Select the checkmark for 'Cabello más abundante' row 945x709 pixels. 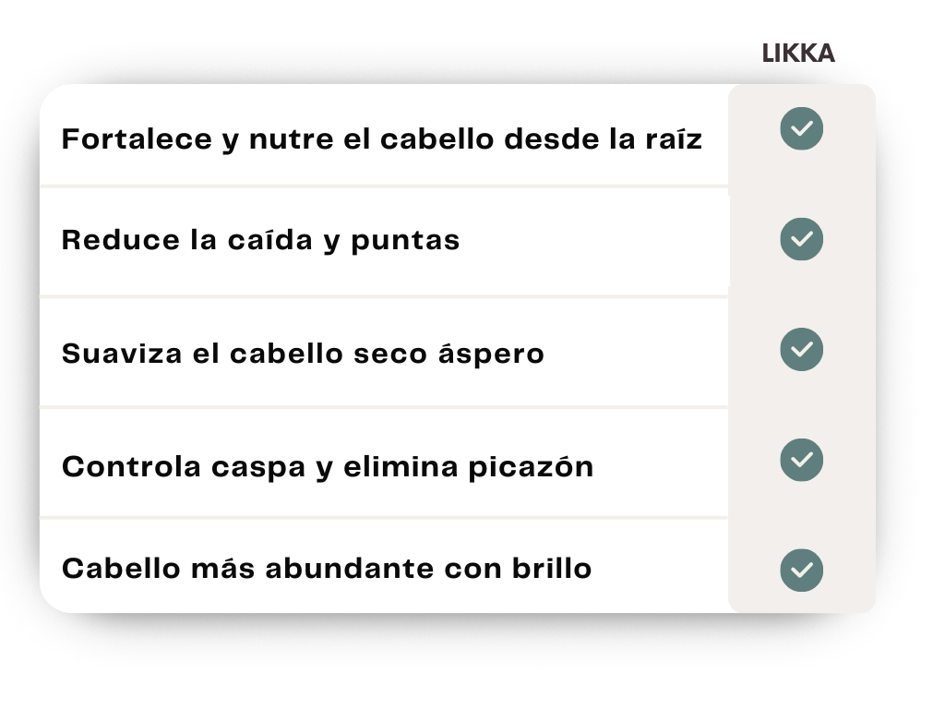(801, 570)
